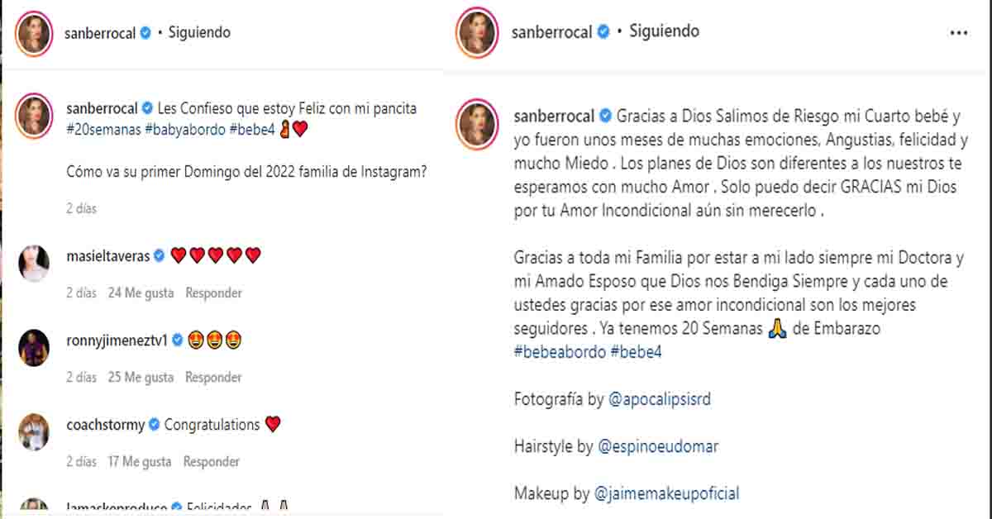The height and width of the screenshot is (519, 992).
Task: Reply to ronnyjimeneztv1 comment
Action: [x=212, y=377]
